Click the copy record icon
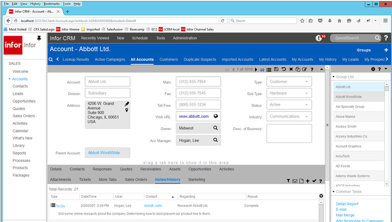392x222 pixels. coord(298,69)
